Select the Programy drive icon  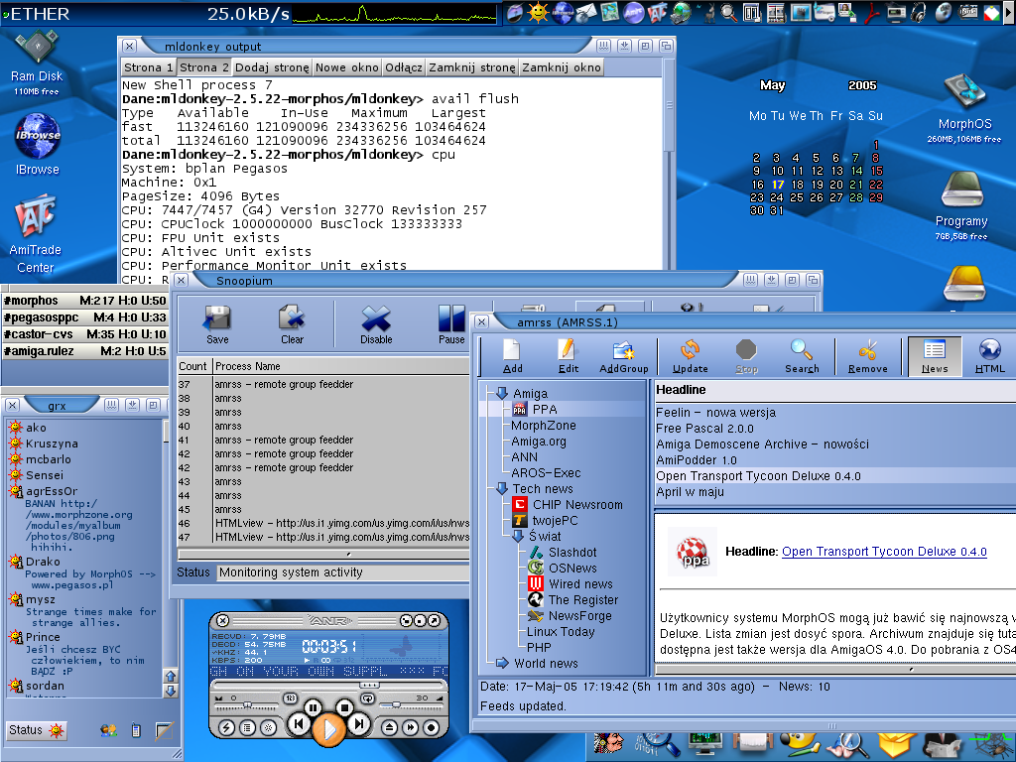pyautogui.click(x=961, y=205)
